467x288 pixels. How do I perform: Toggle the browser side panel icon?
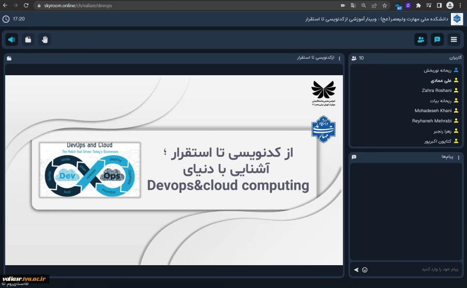click(439, 5)
